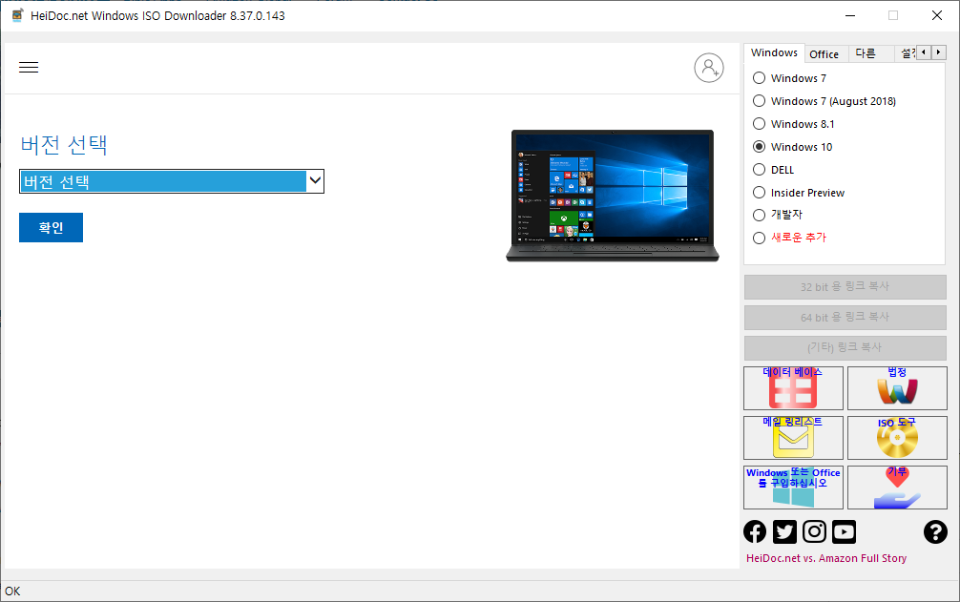
Task: Switch to the Windows tab
Action: (774, 52)
